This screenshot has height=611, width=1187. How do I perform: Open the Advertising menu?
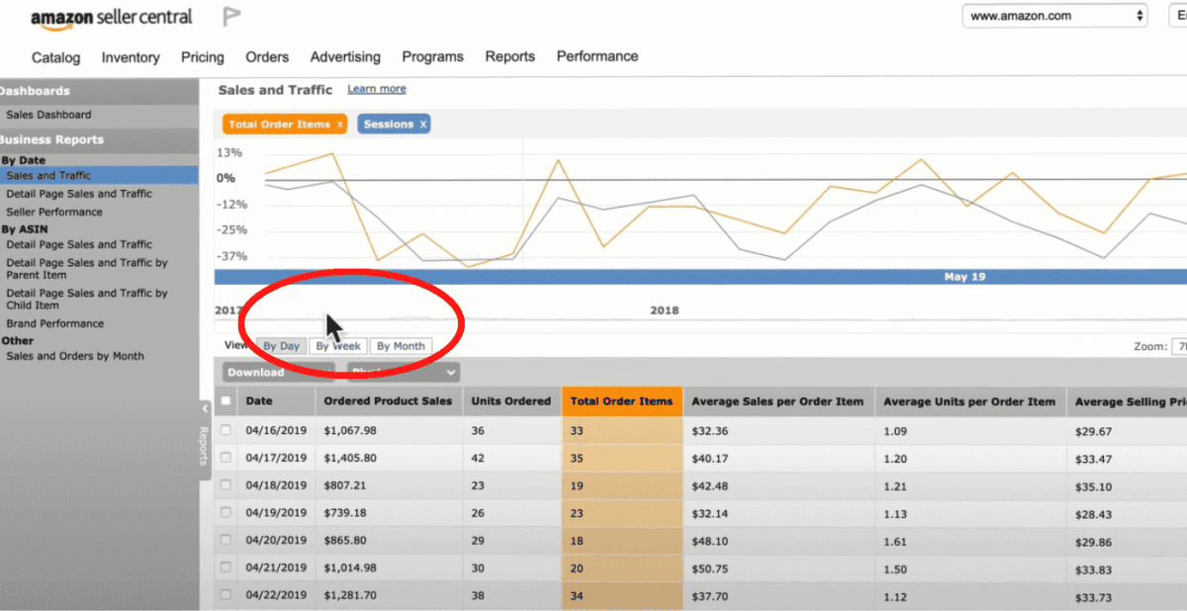point(345,56)
